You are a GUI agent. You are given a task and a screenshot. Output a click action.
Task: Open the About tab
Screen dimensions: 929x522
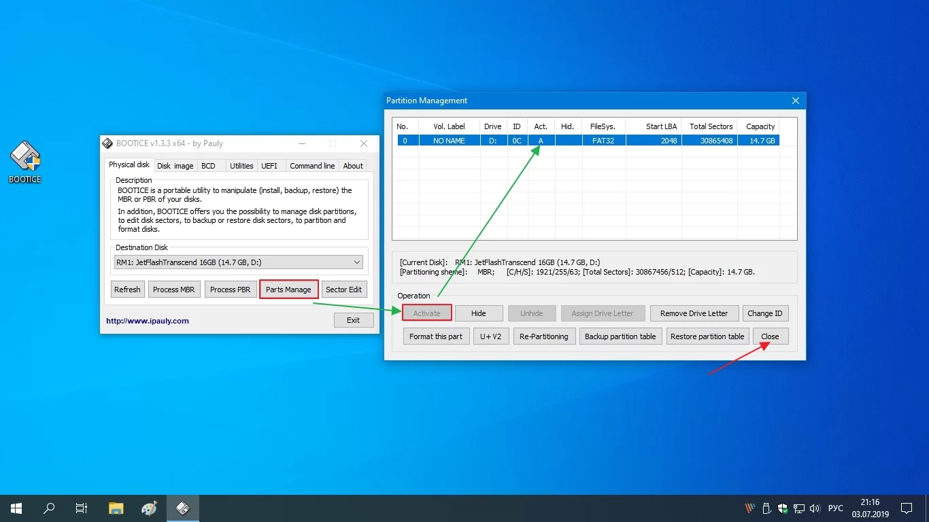tap(353, 166)
